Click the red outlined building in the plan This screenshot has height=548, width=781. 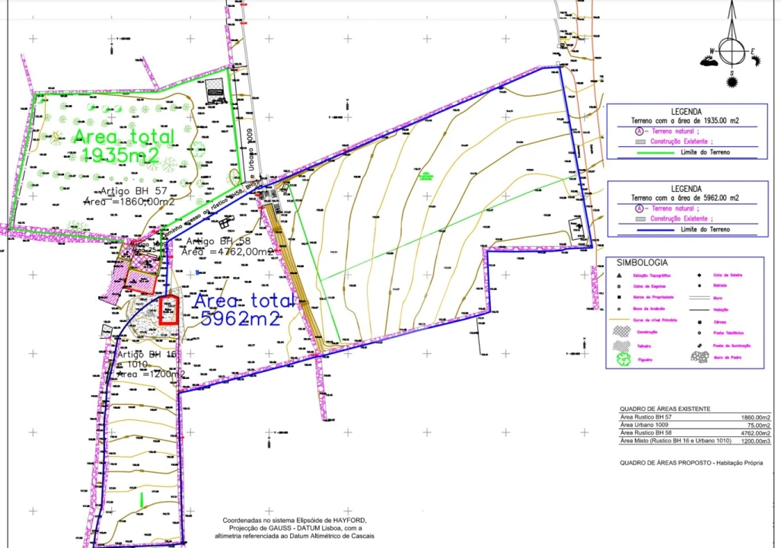(168, 310)
